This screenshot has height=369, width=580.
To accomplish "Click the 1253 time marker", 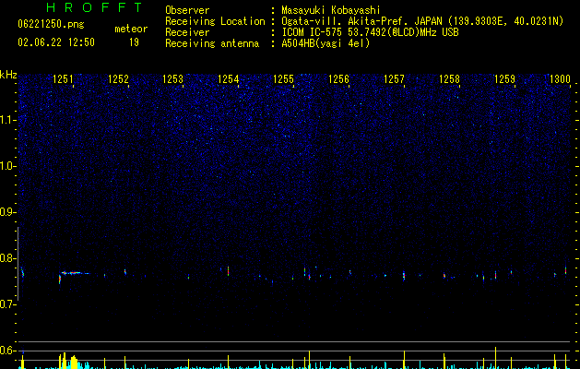I will point(173,79).
